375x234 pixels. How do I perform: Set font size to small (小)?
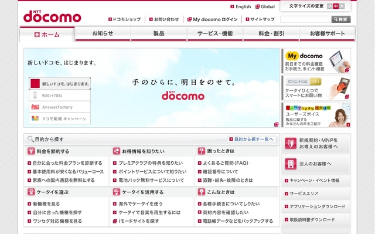click(x=330, y=6)
